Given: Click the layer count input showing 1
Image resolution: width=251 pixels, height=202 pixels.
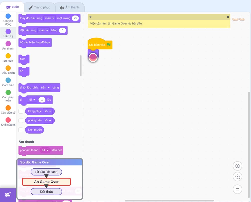Looking at the screenshot, I should (42, 100).
